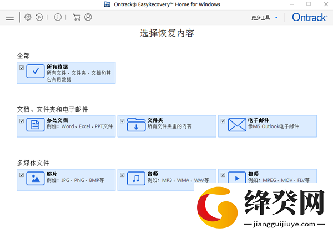Viewport: 333px width, 233px height.
Task: Toggle the 所有数据 checkbox
Action: pos(22,68)
